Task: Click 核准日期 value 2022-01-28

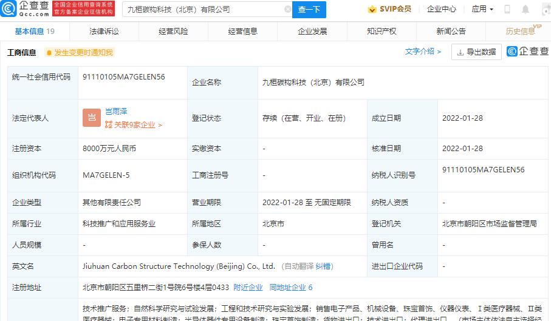Action: [462, 149]
